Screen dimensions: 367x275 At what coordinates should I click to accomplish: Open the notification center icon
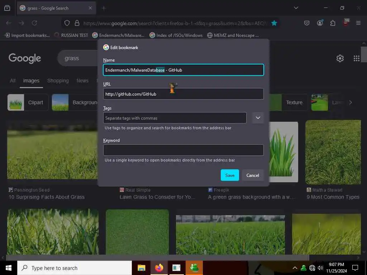click(355, 268)
